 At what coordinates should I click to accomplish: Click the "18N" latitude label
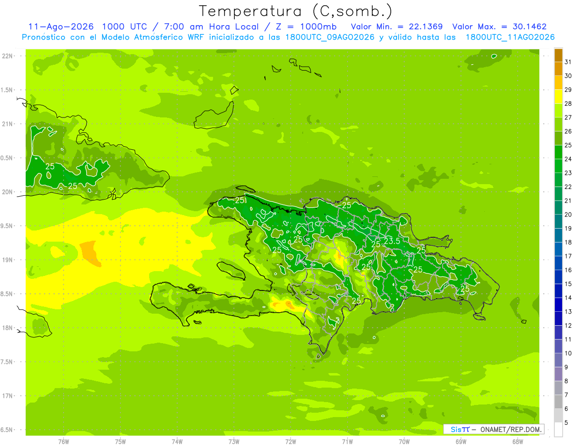(x=7, y=328)
